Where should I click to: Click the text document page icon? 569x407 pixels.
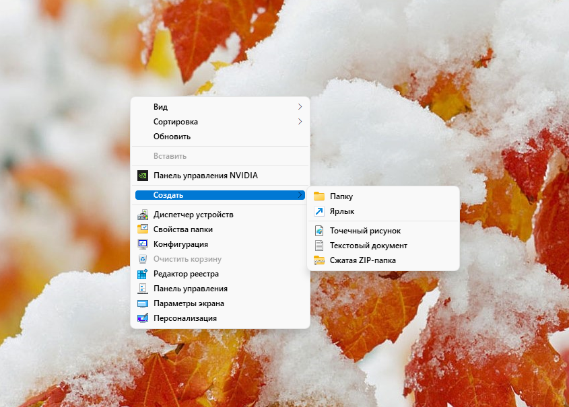tap(319, 246)
